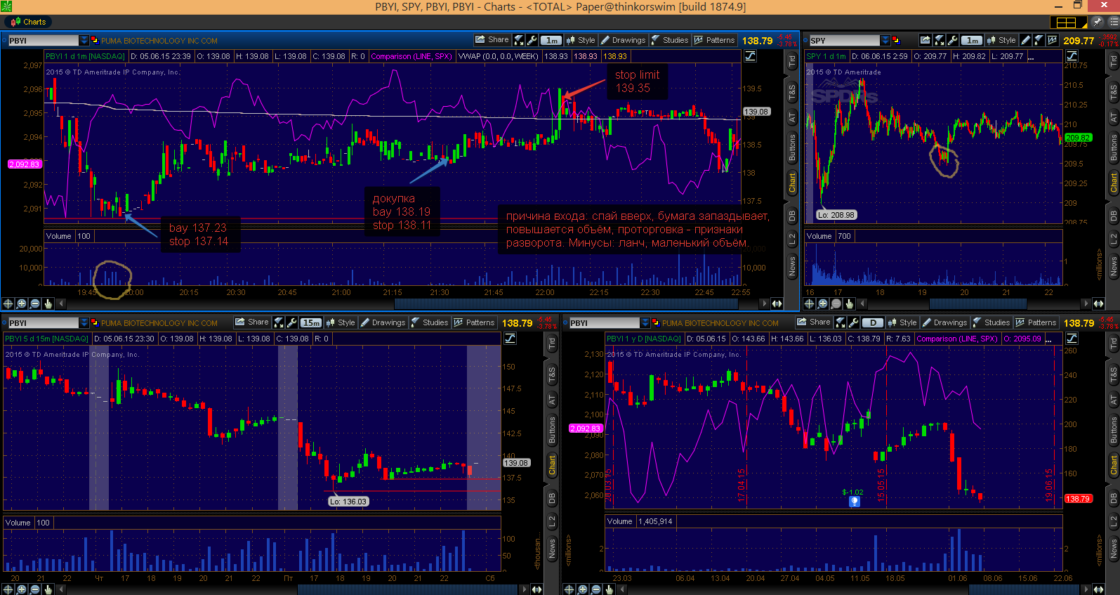This screenshot has height=595, width=1120.
Task: Expand symbol dropdown in bottom-left chart
Action: (84, 323)
